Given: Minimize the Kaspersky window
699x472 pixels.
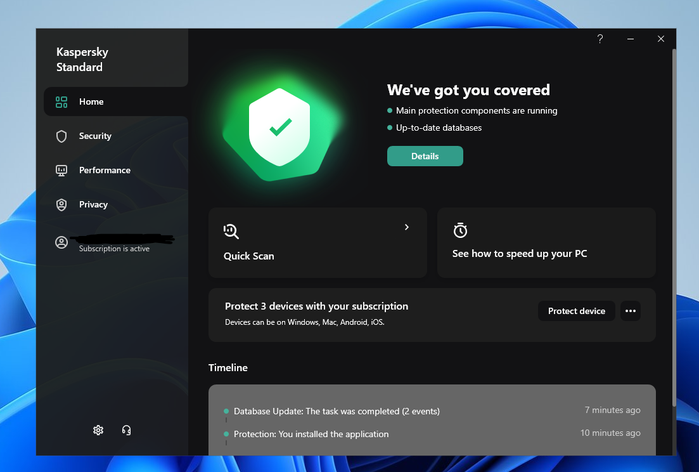Looking at the screenshot, I should [x=631, y=39].
